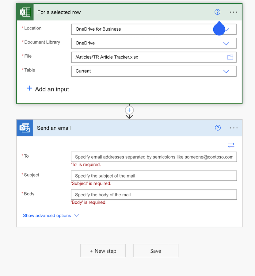Click the help icon on For a selected row
Image resolution: width=255 pixels, height=276 pixels.
[218, 12]
